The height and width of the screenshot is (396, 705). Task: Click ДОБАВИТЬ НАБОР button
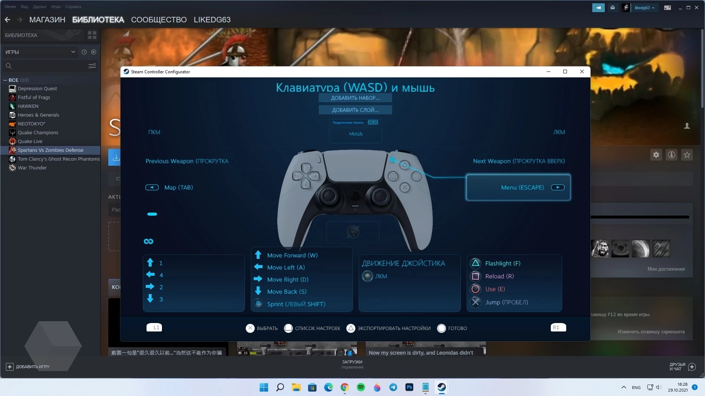[x=355, y=97]
